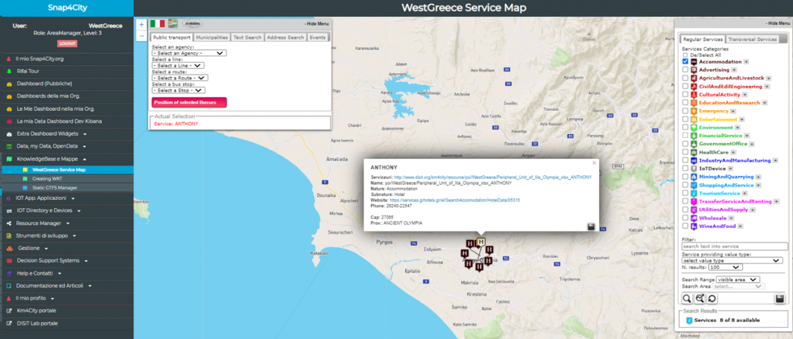This screenshot has height=339, width=793.
Task: Click the Italian flag language icon
Action: click(157, 24)
